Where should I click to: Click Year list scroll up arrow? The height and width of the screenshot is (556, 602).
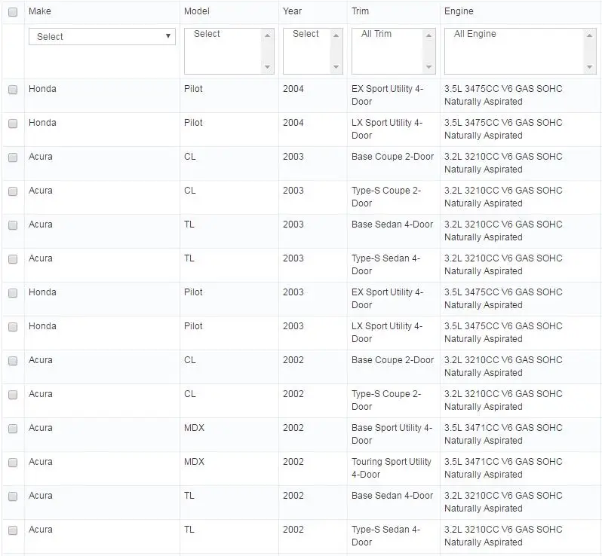(x=336, y=35)
